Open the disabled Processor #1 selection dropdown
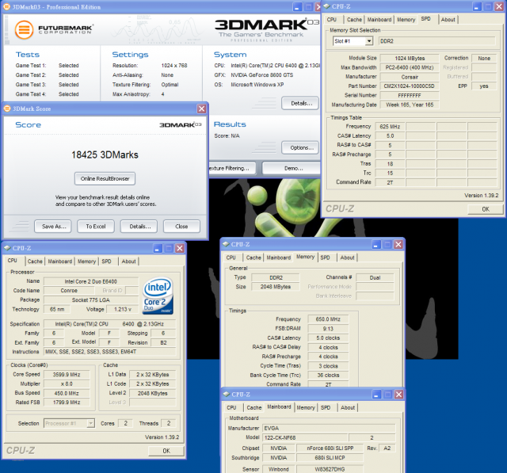507x473 pixels. point(91,423)
